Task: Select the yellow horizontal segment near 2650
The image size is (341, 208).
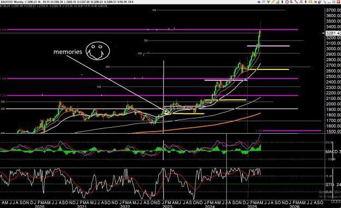Action: click(269, 69)
